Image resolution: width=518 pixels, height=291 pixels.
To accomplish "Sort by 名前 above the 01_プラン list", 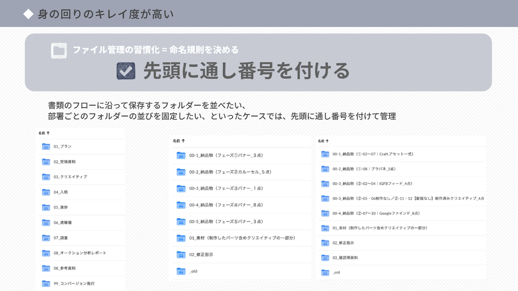I will click(44, 133).
